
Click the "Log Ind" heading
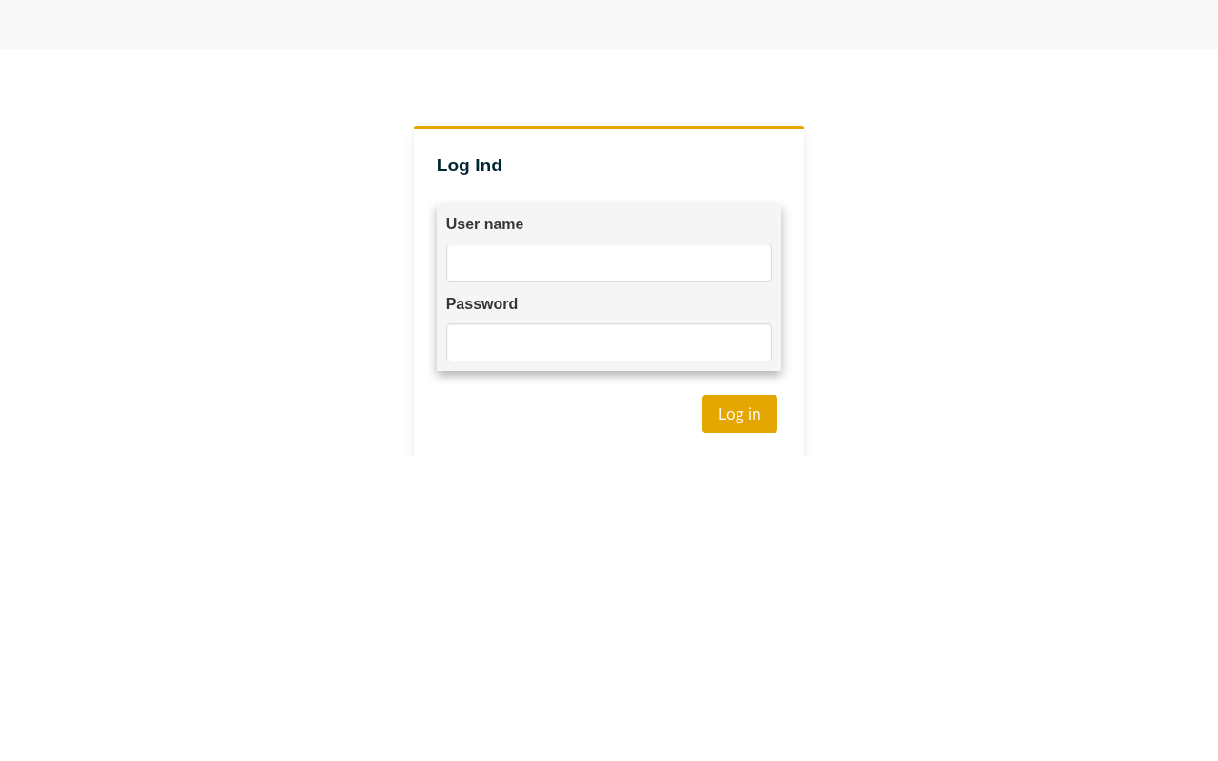[x=469, y=166]
